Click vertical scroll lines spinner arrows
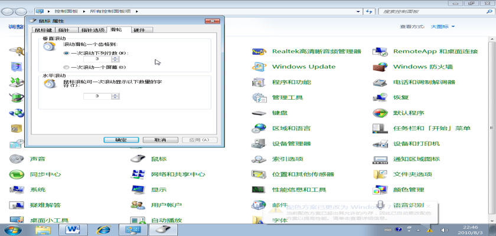Screen dimensions: 496x236 click(x=117, y=59)
